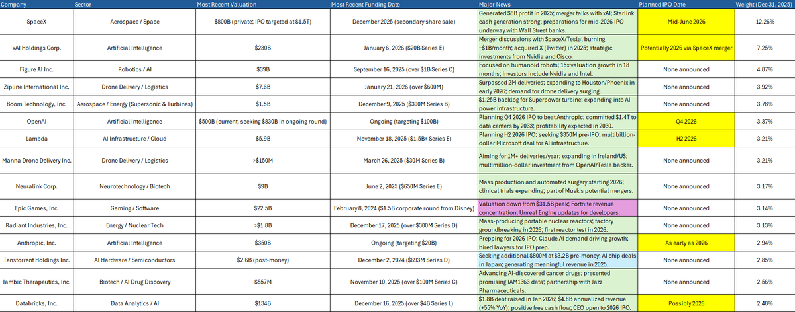The image size is (795, 312).
Task: Select the OpenAI company cell
Action: pos(37,121)
